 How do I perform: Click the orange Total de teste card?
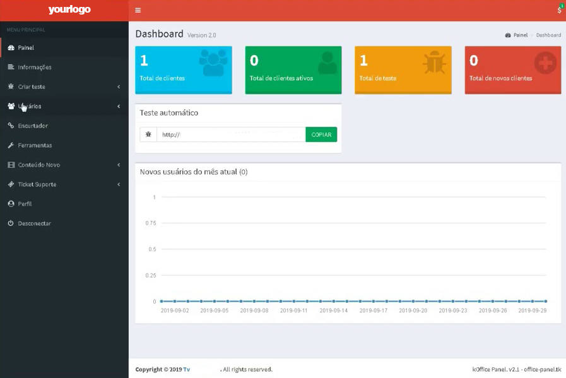pyautogui.click(x=403, y=69)
